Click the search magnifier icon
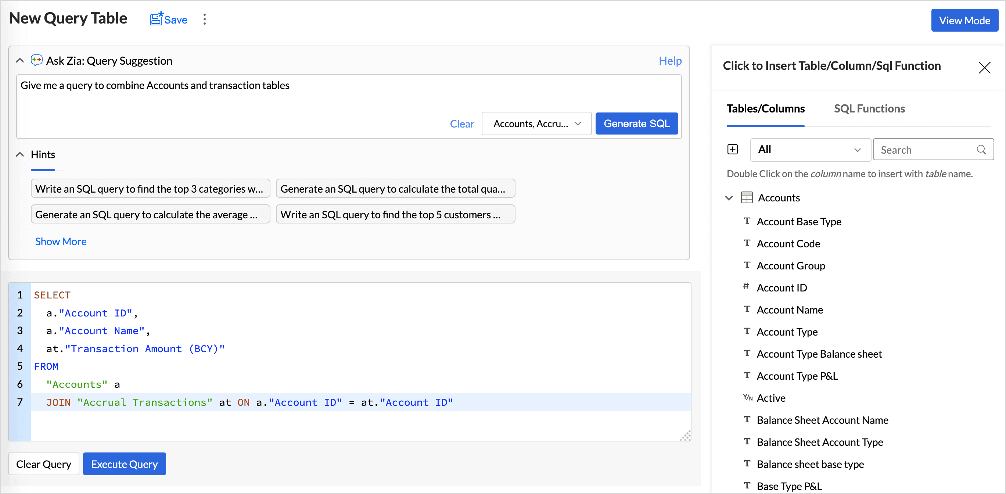 (x=981, y=149)
